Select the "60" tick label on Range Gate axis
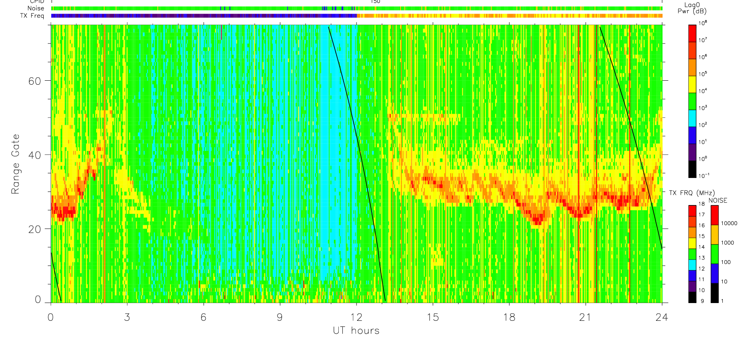745x343 pixels. click(x=35, y=81)
